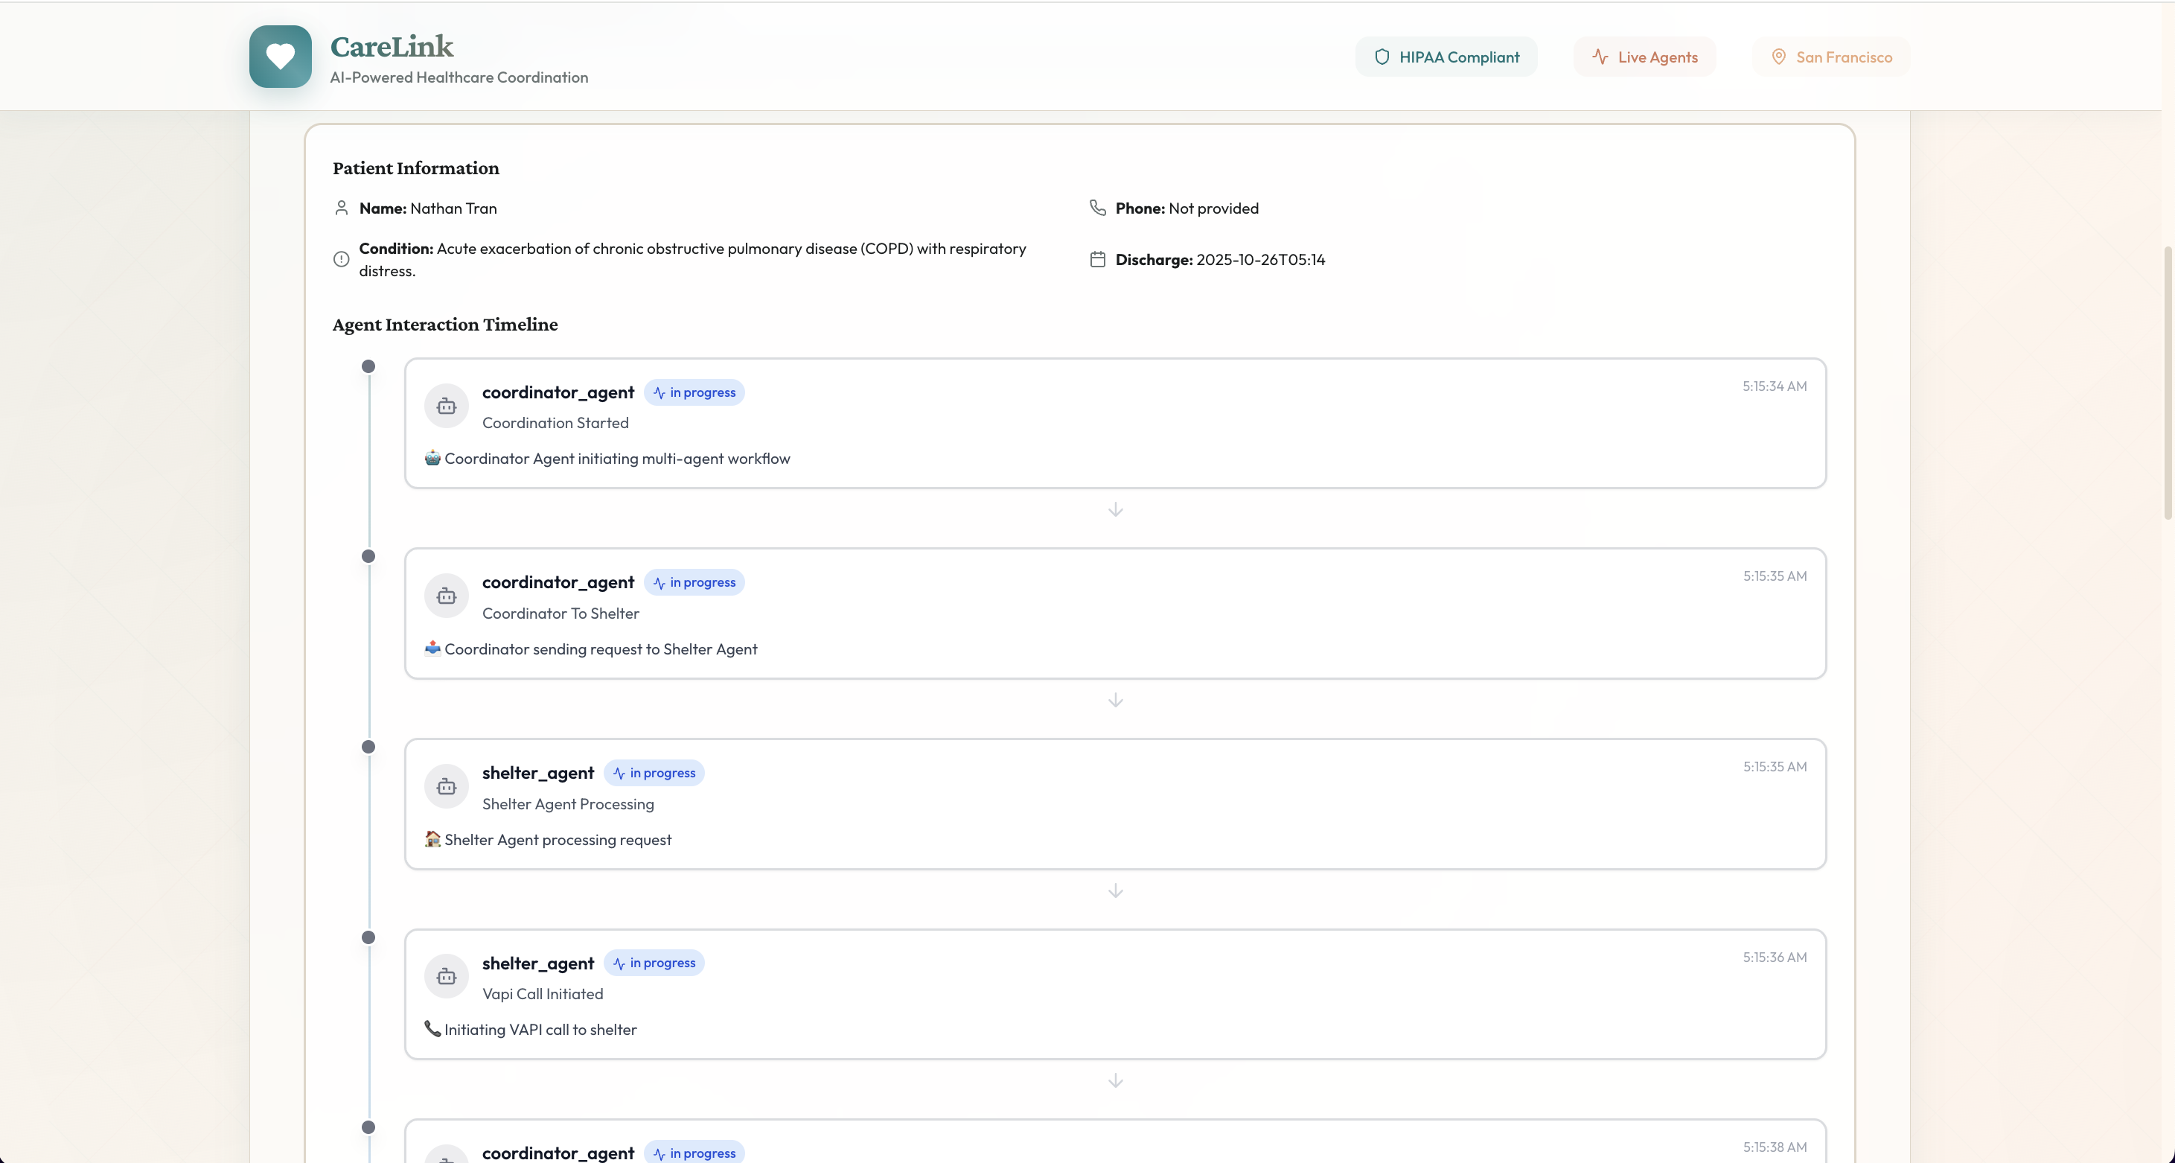Click the person icon beside patient Name
2175x1163 pixels.
point(341,208)
